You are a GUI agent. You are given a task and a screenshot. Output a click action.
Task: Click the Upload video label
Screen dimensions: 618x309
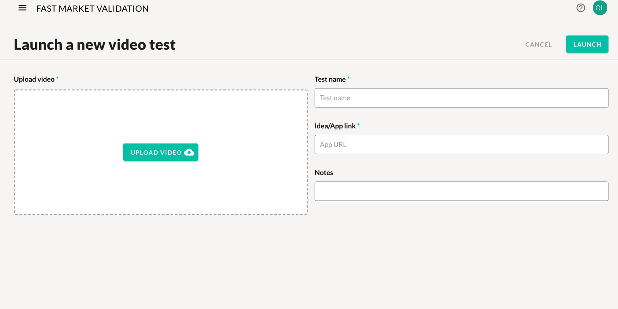pos(34,79)
